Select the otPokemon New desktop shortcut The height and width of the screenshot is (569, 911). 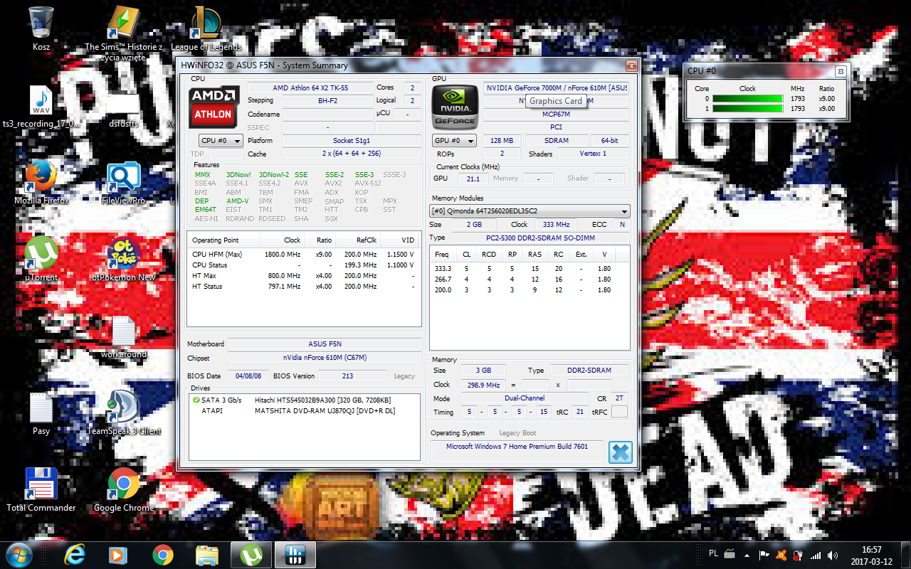pyautogui.click(x=124, y=260)
